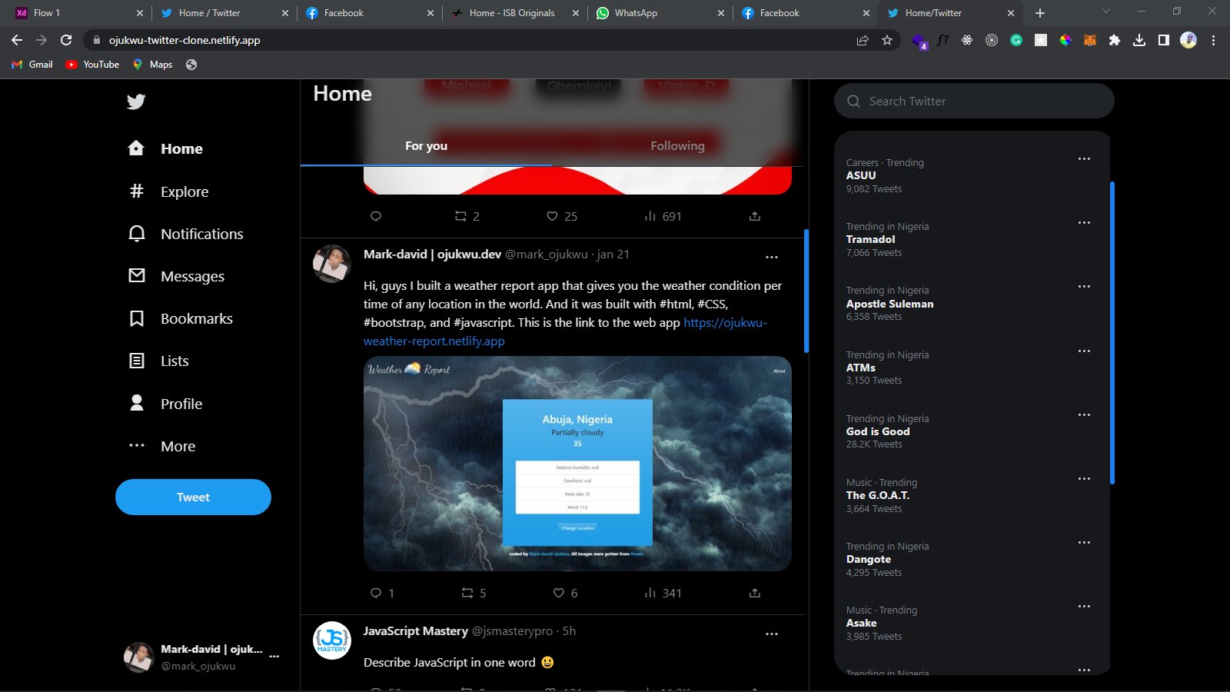Open the Grammarly extension icon
The height and width of the screenshot is (692, 1230).
click(x=1016, y=40)
